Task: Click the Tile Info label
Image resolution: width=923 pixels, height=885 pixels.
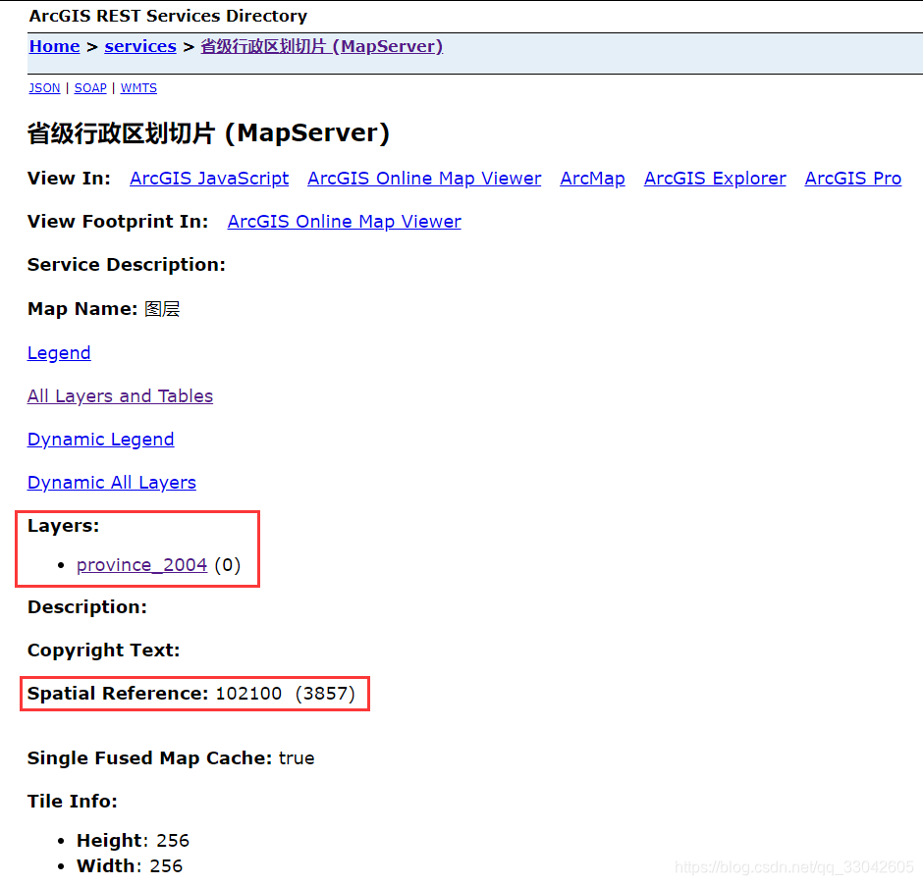Action: (73, 801)
